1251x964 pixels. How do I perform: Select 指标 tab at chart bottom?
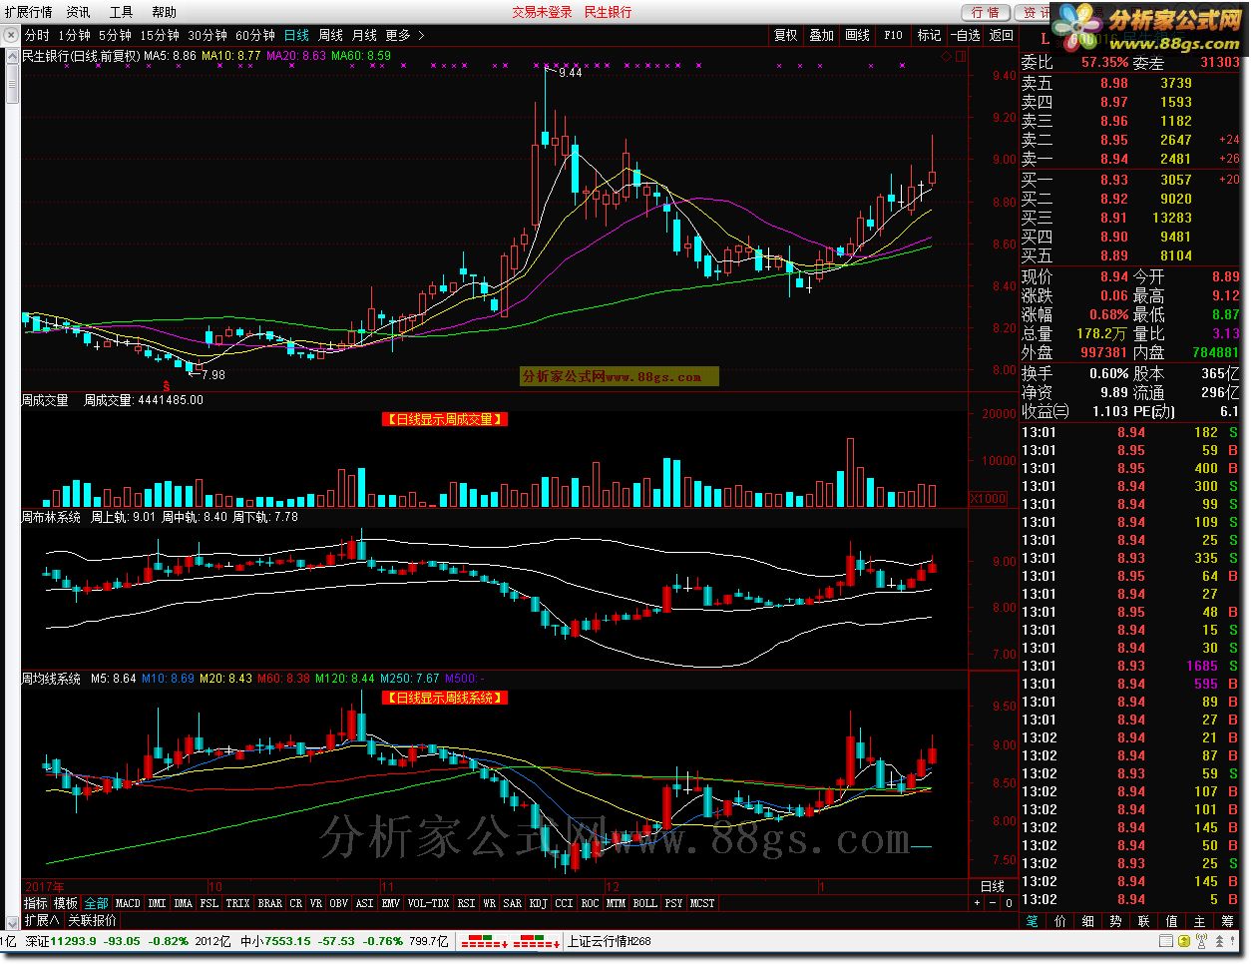(x=36, y=903)
